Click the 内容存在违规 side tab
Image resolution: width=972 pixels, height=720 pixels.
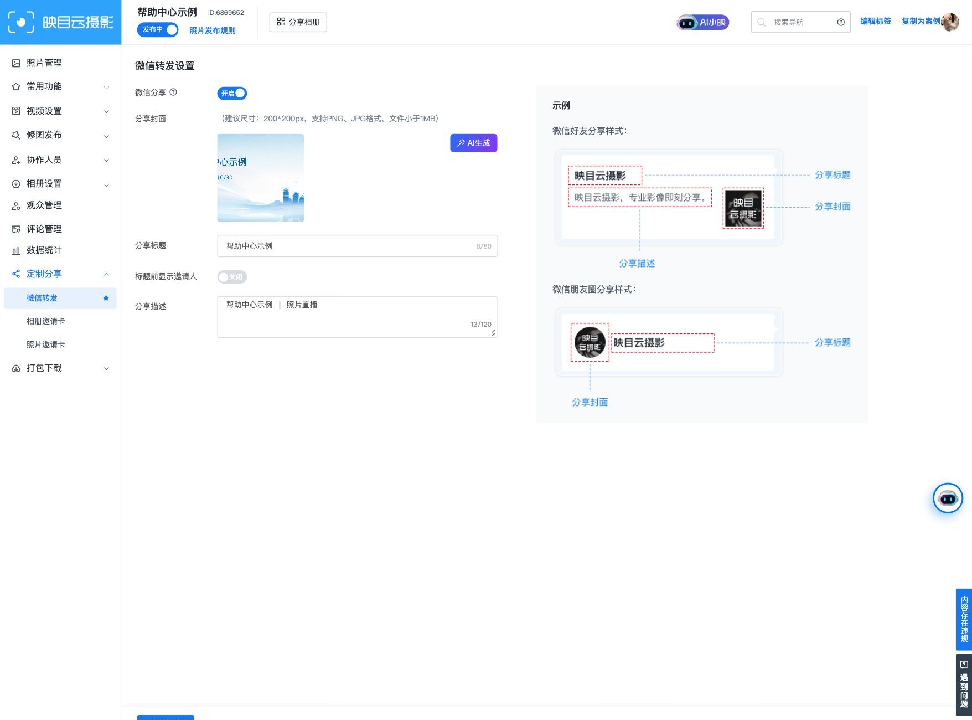click(x=964, y=619)
